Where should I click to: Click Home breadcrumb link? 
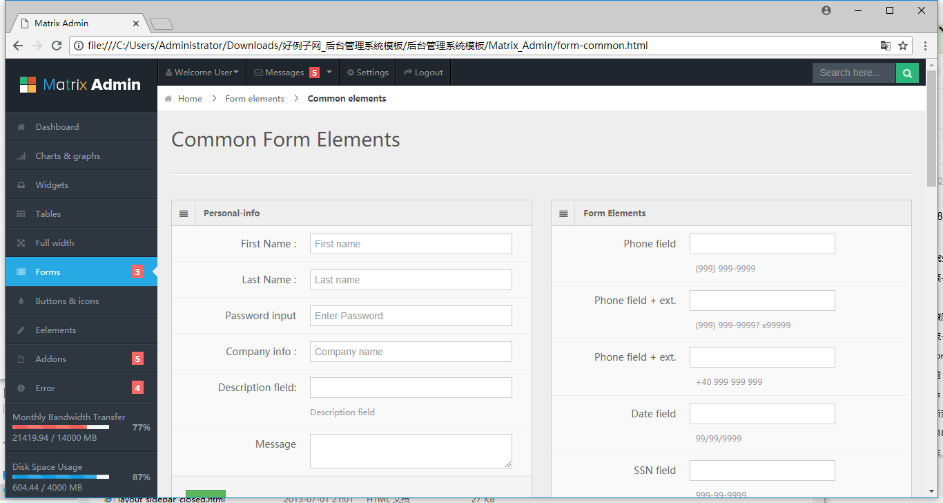click(190, 99)
